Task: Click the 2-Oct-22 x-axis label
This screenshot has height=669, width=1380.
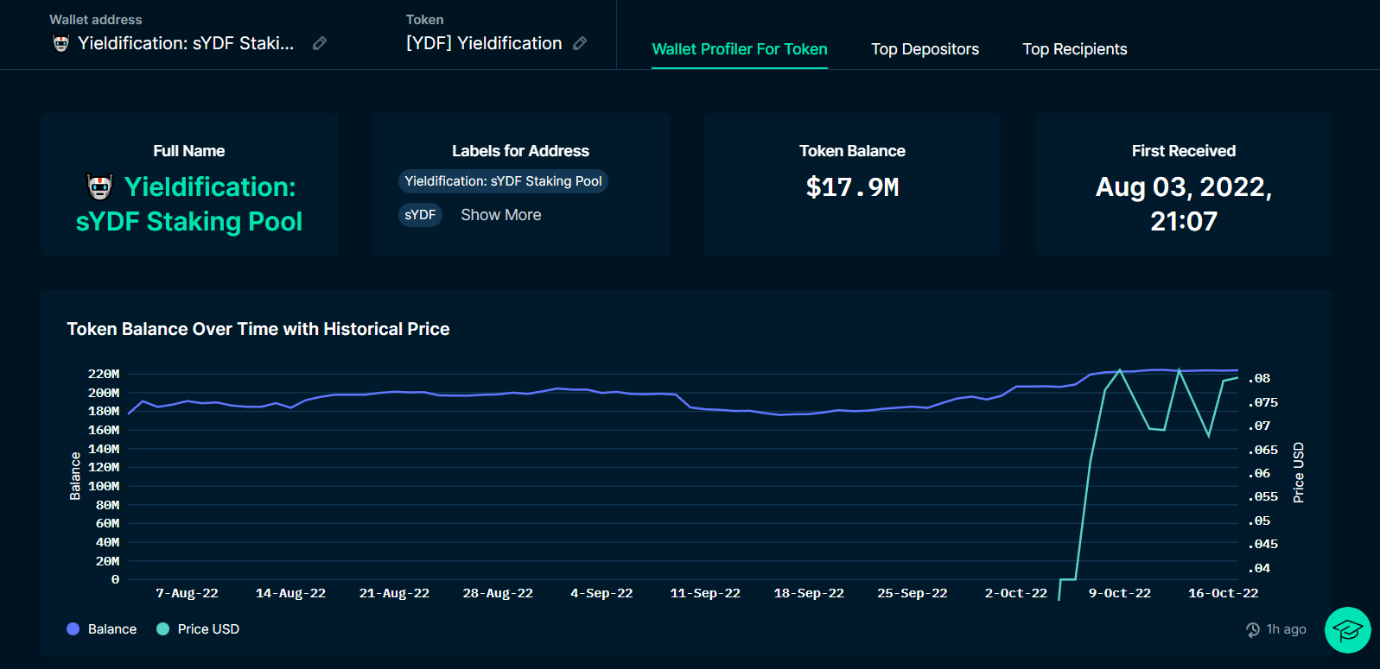Action: [x=1016, y=593]
